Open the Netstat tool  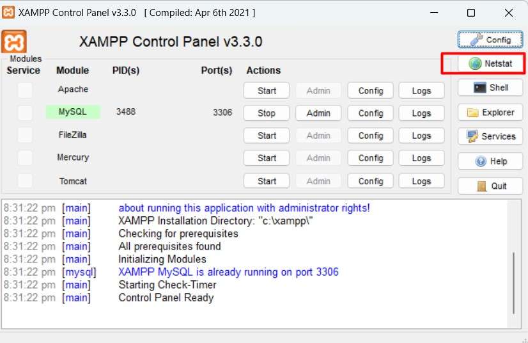[x=490, y=63]
